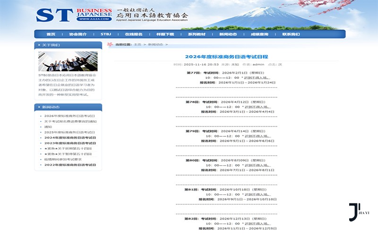Viewport: 378px width, 236px height.
Task: Click 迟到不得入场 link under 第79回
Action: click(258, 136)
